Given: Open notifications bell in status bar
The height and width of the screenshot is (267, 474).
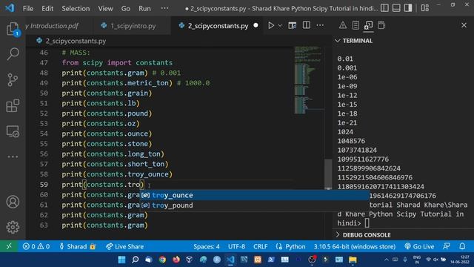Looking at the screenshot, I should pos(462,246).
